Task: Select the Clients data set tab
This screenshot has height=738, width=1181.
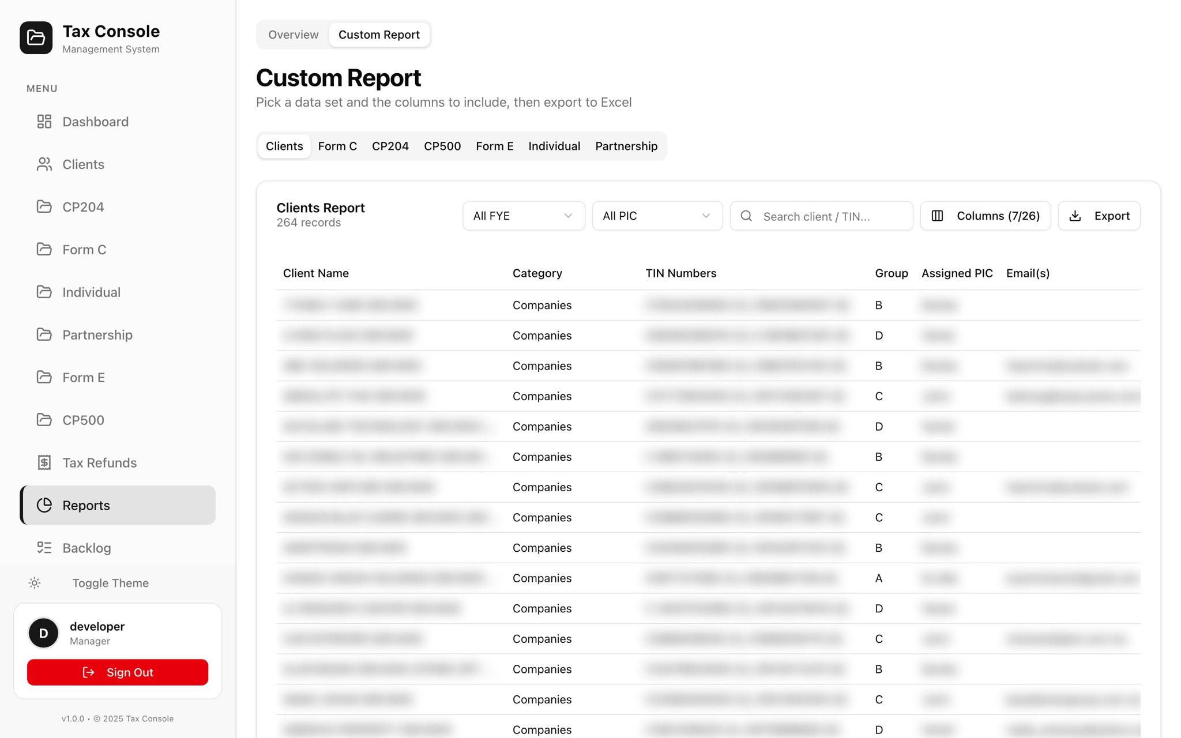Action: 284,146
